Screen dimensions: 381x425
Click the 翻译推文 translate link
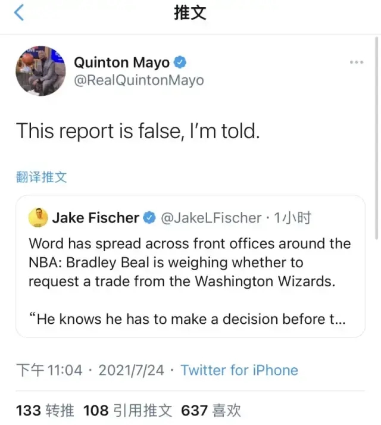point(41,177)
